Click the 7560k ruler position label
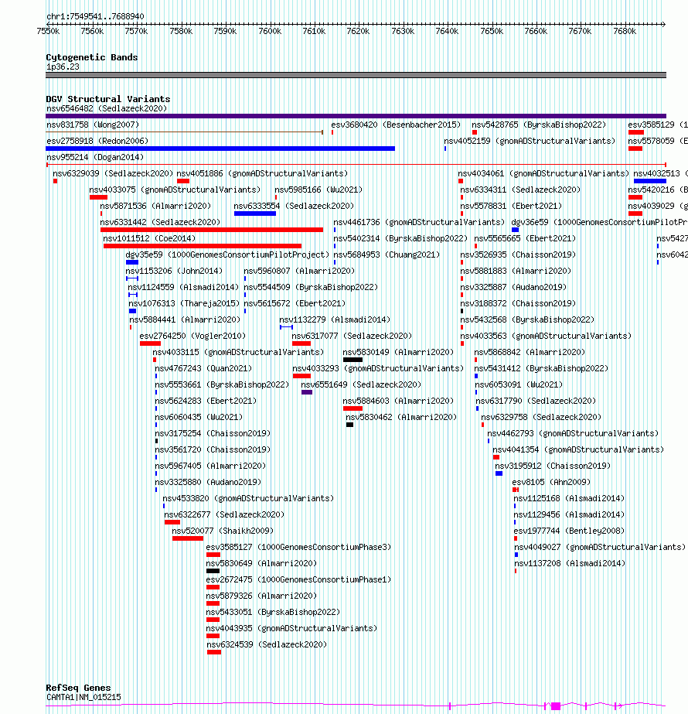This screenshot has height=714, width=688. point(92,32)
